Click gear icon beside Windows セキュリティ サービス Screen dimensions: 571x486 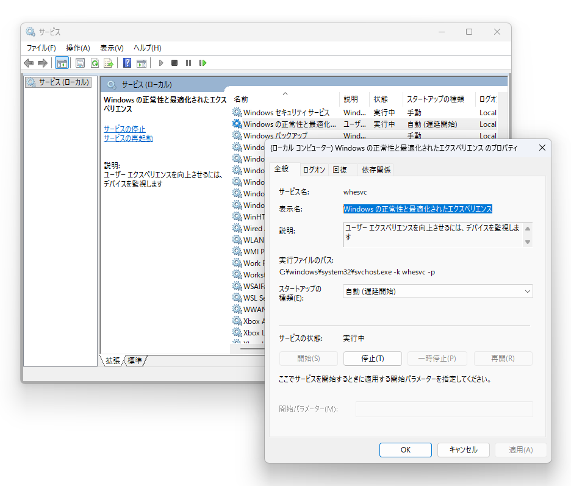(x=237, y=112)
